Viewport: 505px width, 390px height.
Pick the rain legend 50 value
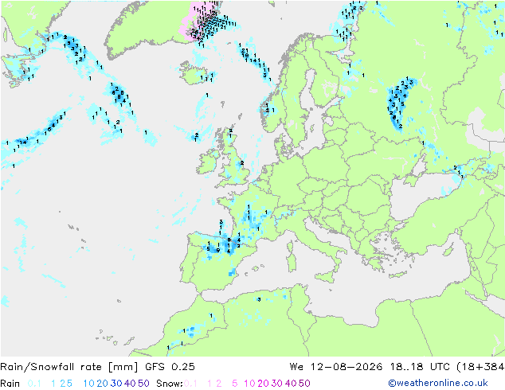(x=143, y=384)
